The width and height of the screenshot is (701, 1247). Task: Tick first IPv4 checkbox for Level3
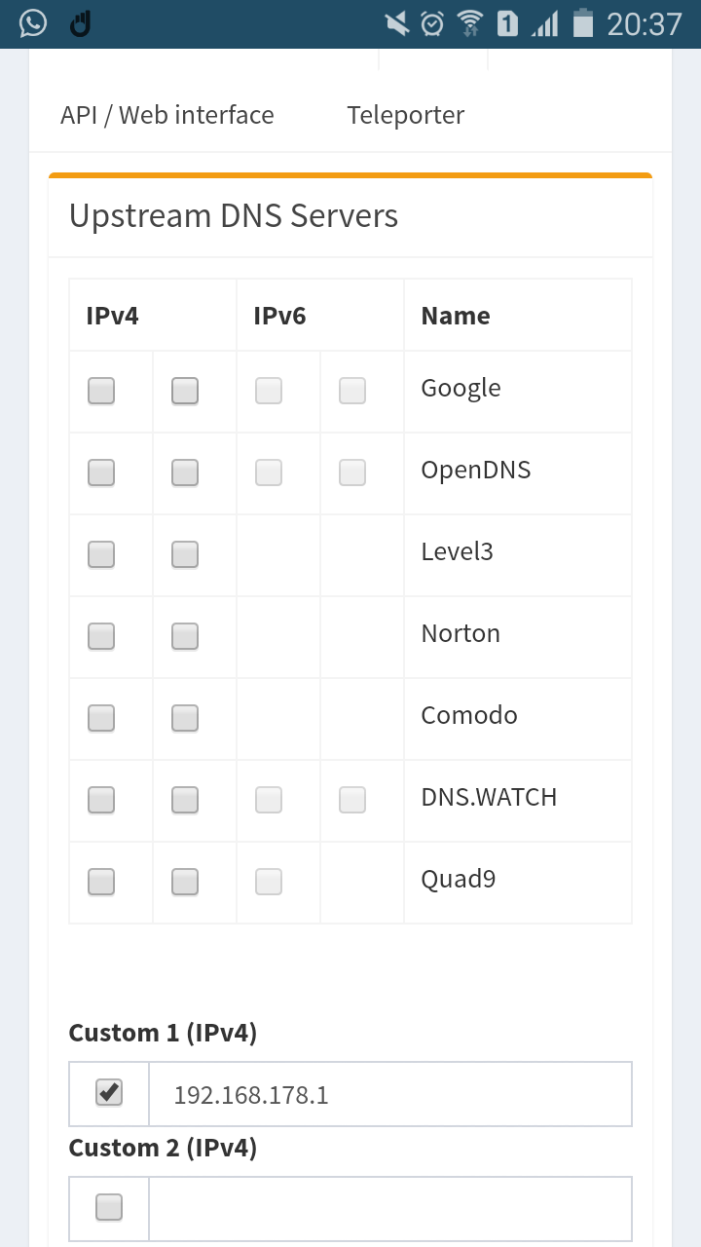[101, 554]
